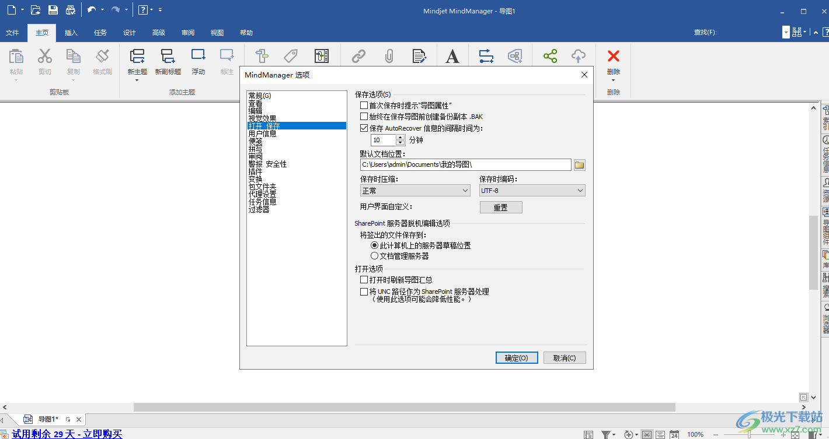Click the Open file icon in quick toolbar
This screenshot has width=829, height=439.
(x=36, y=10)
